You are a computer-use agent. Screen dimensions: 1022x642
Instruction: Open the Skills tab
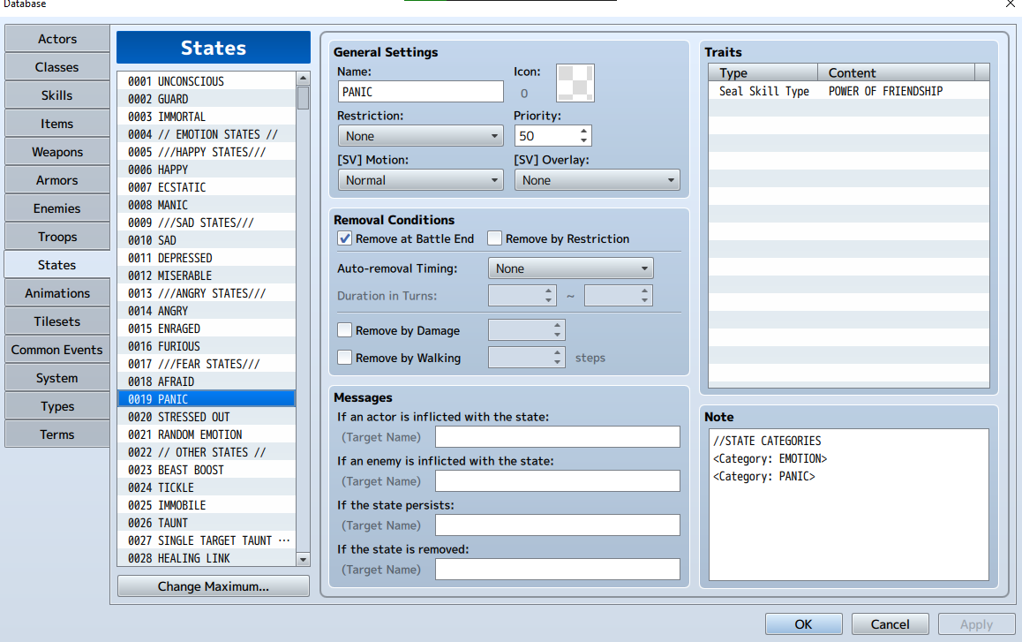point(57,95)
